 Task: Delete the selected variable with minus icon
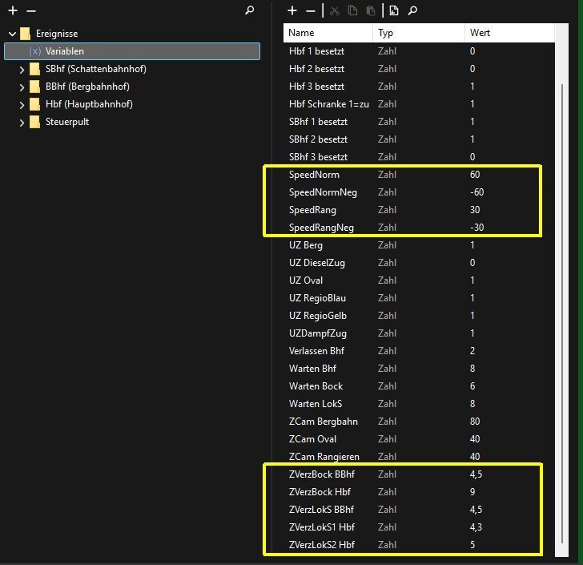coord(311,11)
